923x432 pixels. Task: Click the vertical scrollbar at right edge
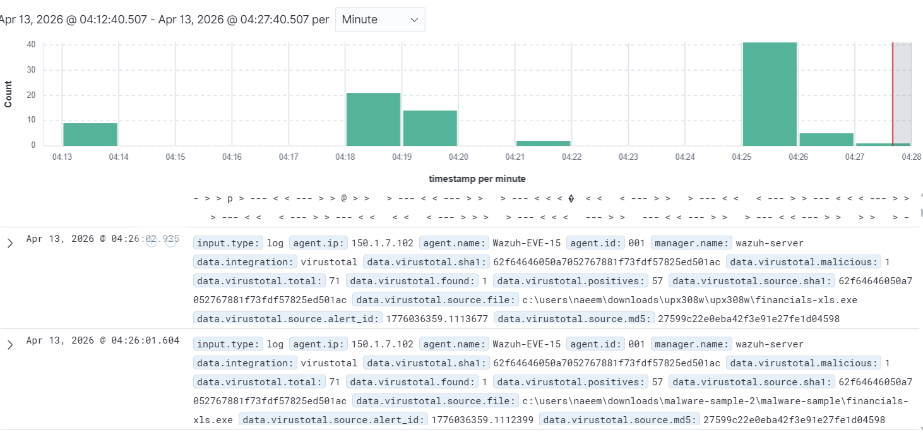click(920, 213)
